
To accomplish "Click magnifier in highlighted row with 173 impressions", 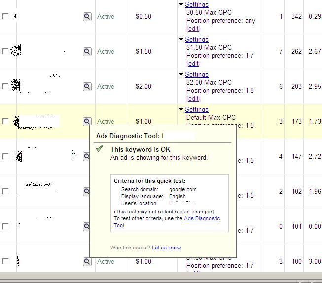I will (x=87, y=121).
